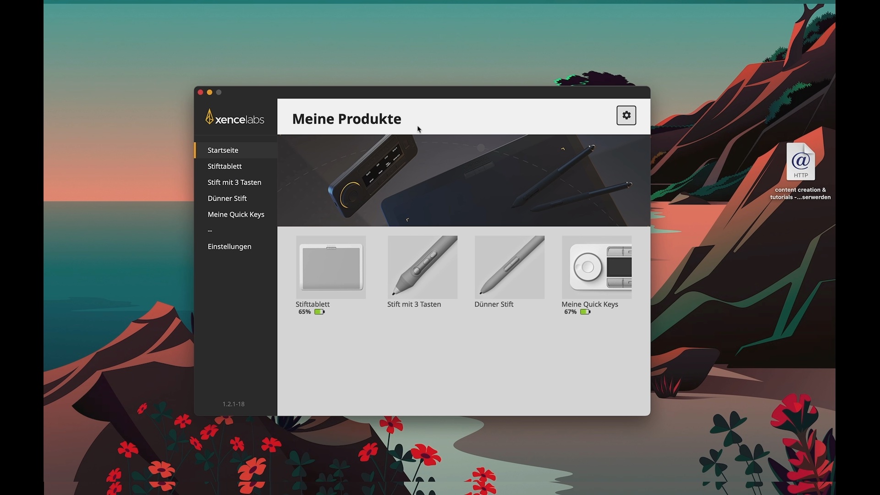This screenshot has width=880, height=495.
Task: Open the HTTP web location desktop file
Action: point(801,161)
